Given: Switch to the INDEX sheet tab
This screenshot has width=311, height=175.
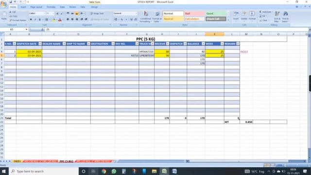Looking at the screenshot, I should tap(17, 161).
